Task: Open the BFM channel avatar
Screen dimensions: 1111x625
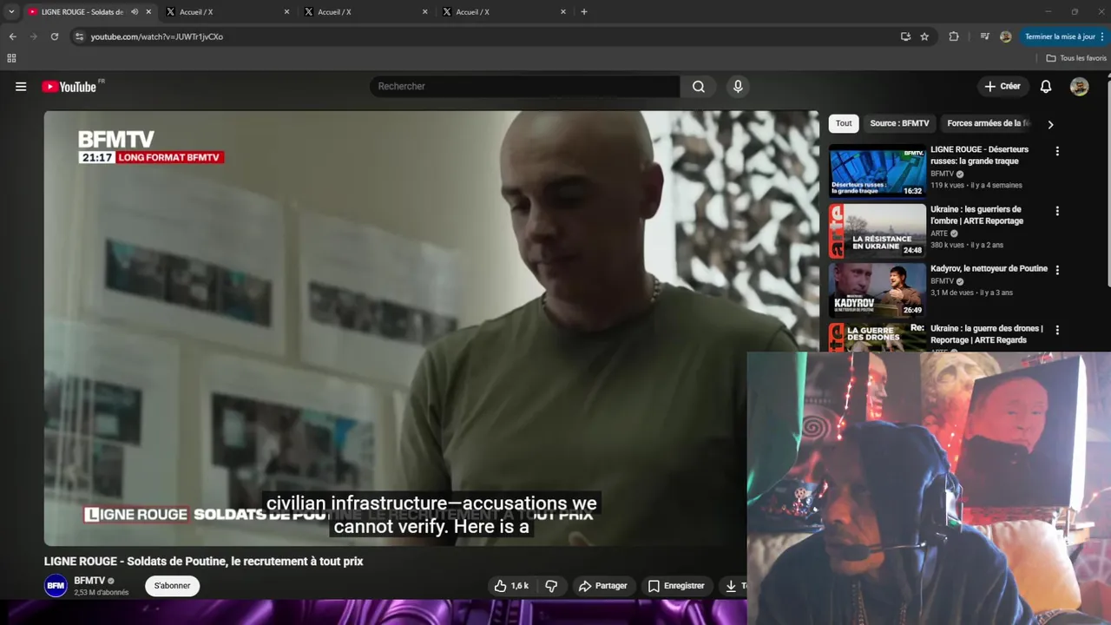Action: (56, 586)
